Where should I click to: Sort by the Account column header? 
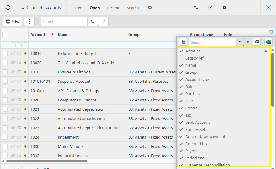coord(38,35)
